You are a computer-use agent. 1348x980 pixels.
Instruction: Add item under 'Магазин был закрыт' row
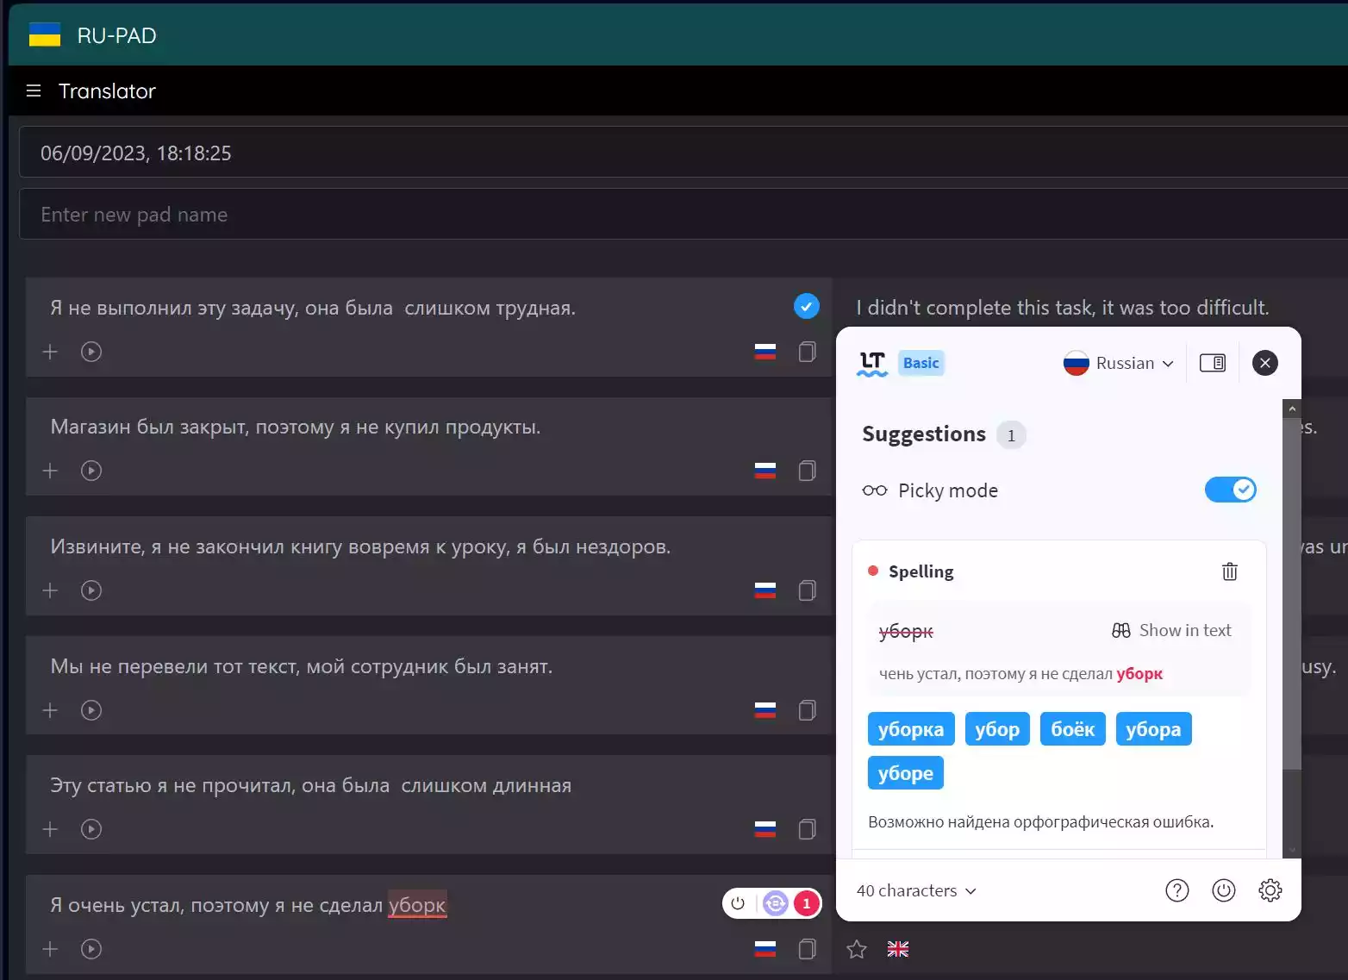coord(50,471)
